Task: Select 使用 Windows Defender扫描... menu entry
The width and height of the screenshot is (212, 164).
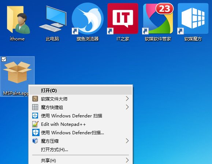Action: pyautogui.click(x=81, y=132)
